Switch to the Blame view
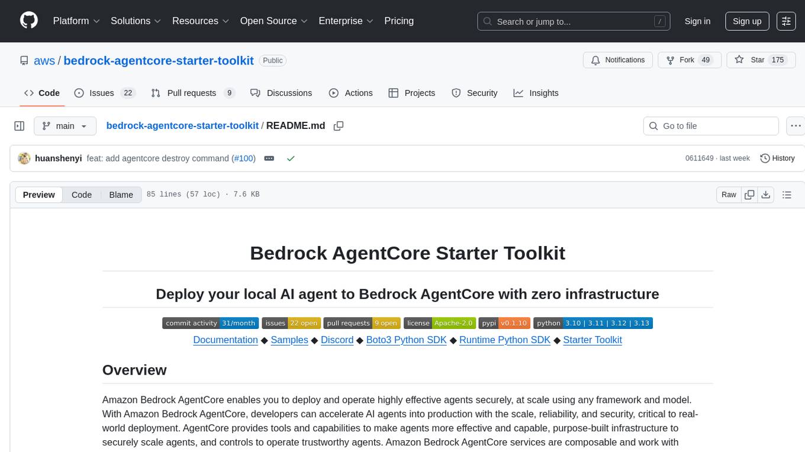 tap(121, 195)
